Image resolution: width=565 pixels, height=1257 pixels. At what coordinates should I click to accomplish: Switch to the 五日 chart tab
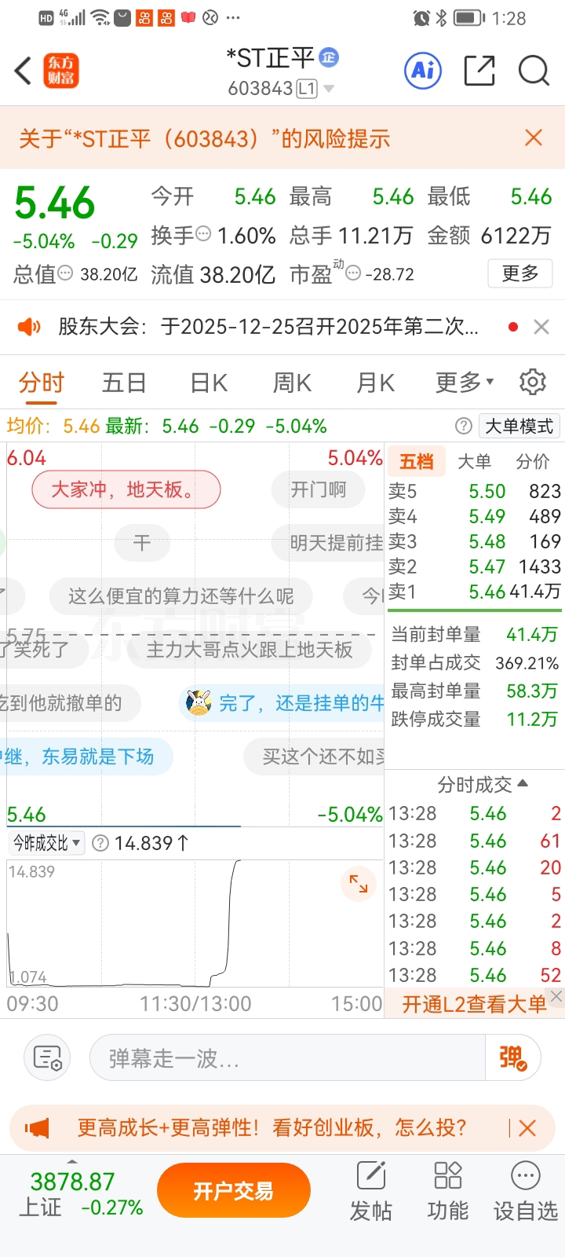[124, 383]
